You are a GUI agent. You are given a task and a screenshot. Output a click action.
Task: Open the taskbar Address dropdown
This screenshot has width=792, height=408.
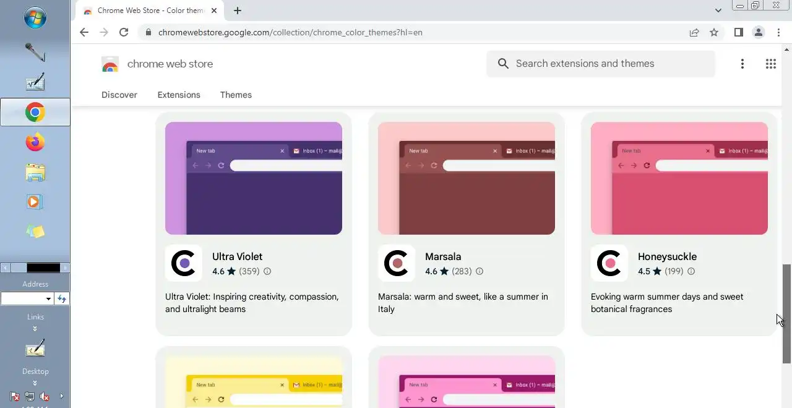click(x=48, y=299)
